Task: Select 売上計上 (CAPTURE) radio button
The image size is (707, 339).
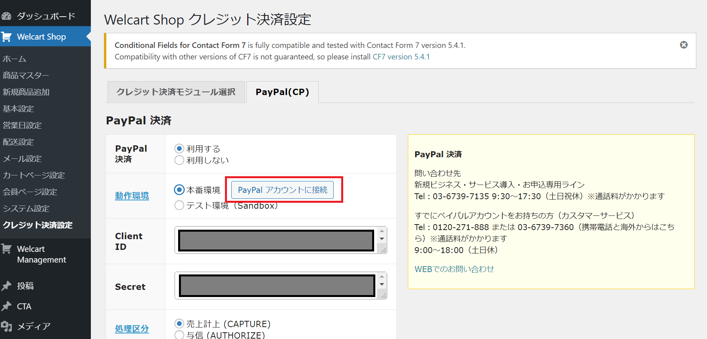Action: (x=179, y=324)
